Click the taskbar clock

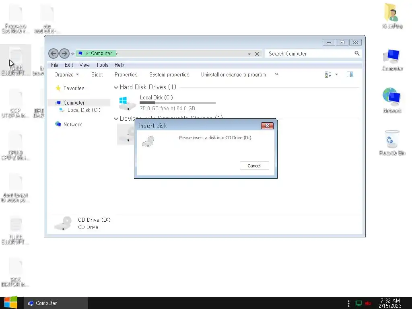tap(390, 303)
